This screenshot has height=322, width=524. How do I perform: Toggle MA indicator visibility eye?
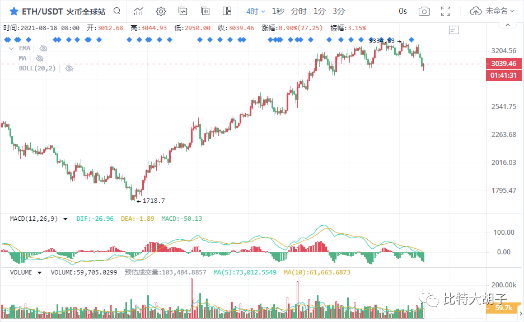coord(39,58)
